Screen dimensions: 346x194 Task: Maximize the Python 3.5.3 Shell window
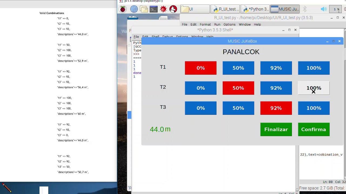click(289, 30)
